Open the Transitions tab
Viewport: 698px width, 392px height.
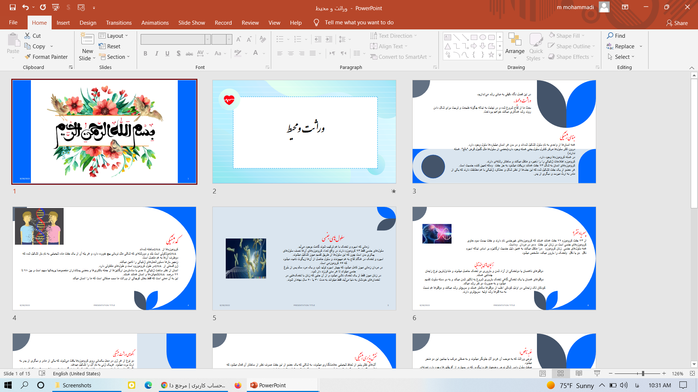(x=119, y=23)
